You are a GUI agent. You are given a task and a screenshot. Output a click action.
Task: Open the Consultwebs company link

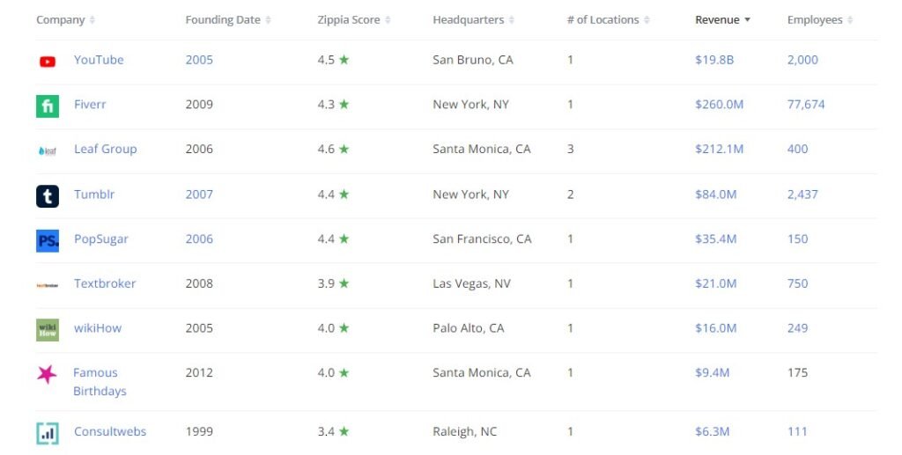point(110,431)
